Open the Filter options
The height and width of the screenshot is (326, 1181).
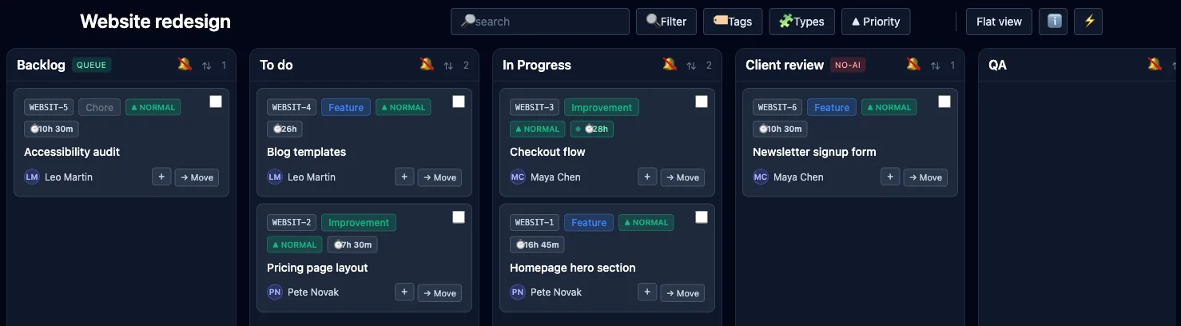666,22
